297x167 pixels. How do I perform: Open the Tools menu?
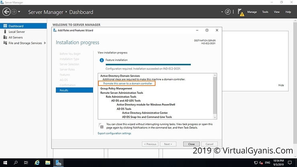click(265, 12)
